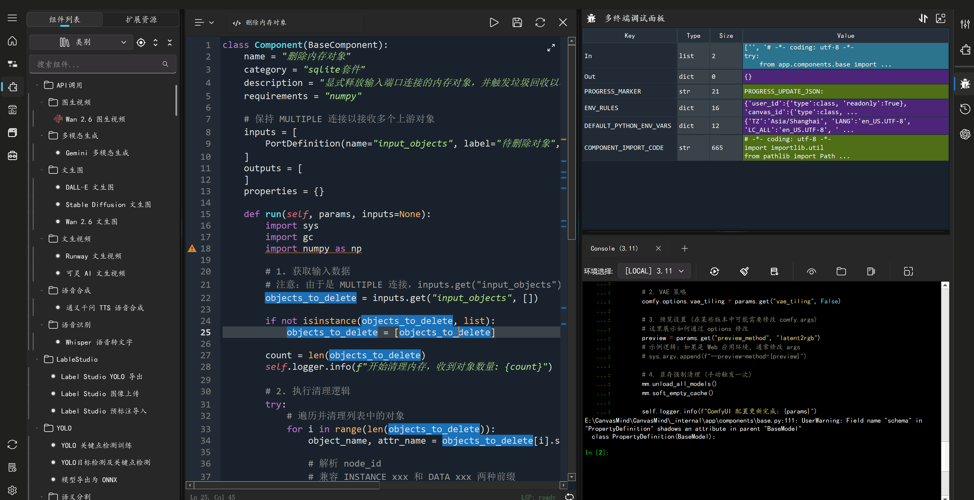974x500 pixels.
Task: Go to the home icon in left sidebar
Action: click(12, 41)
